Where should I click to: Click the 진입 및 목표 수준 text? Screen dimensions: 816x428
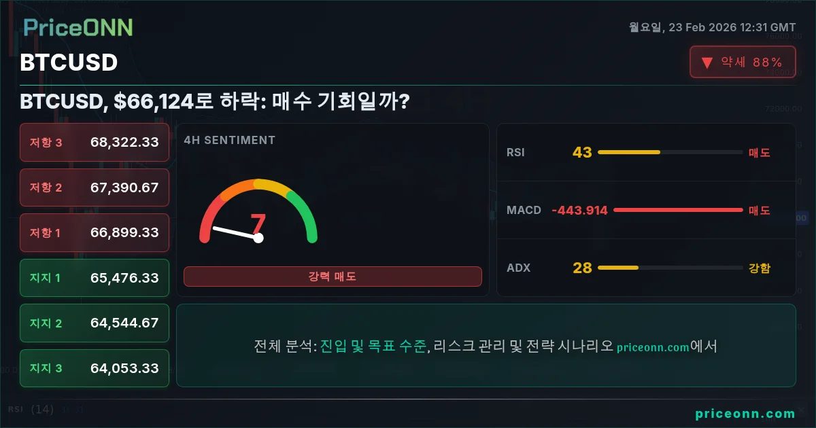click(373, 346)
